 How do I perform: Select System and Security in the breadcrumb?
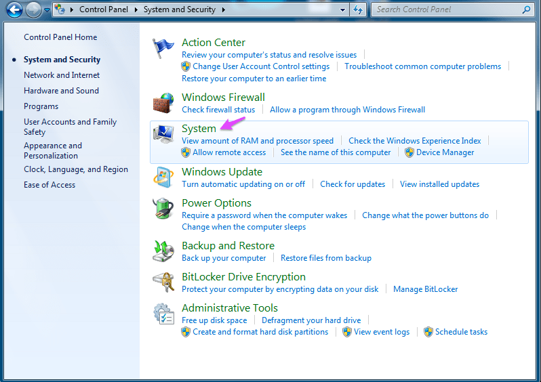coord(180,9)
